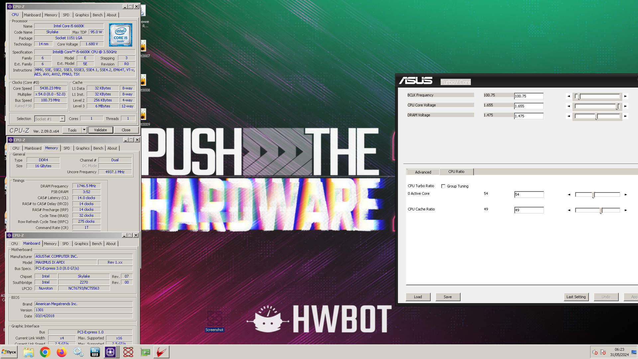638x359 pixels.
Task: Increase 0 Active Core ratio right arrow
Action: (x=626, y=195)
